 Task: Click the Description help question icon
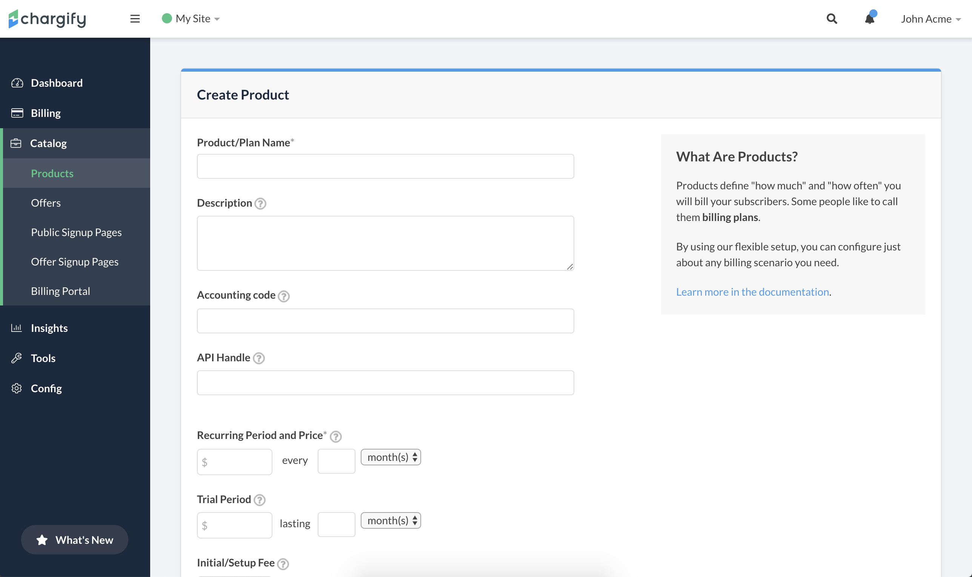click(x=260, y=203)
